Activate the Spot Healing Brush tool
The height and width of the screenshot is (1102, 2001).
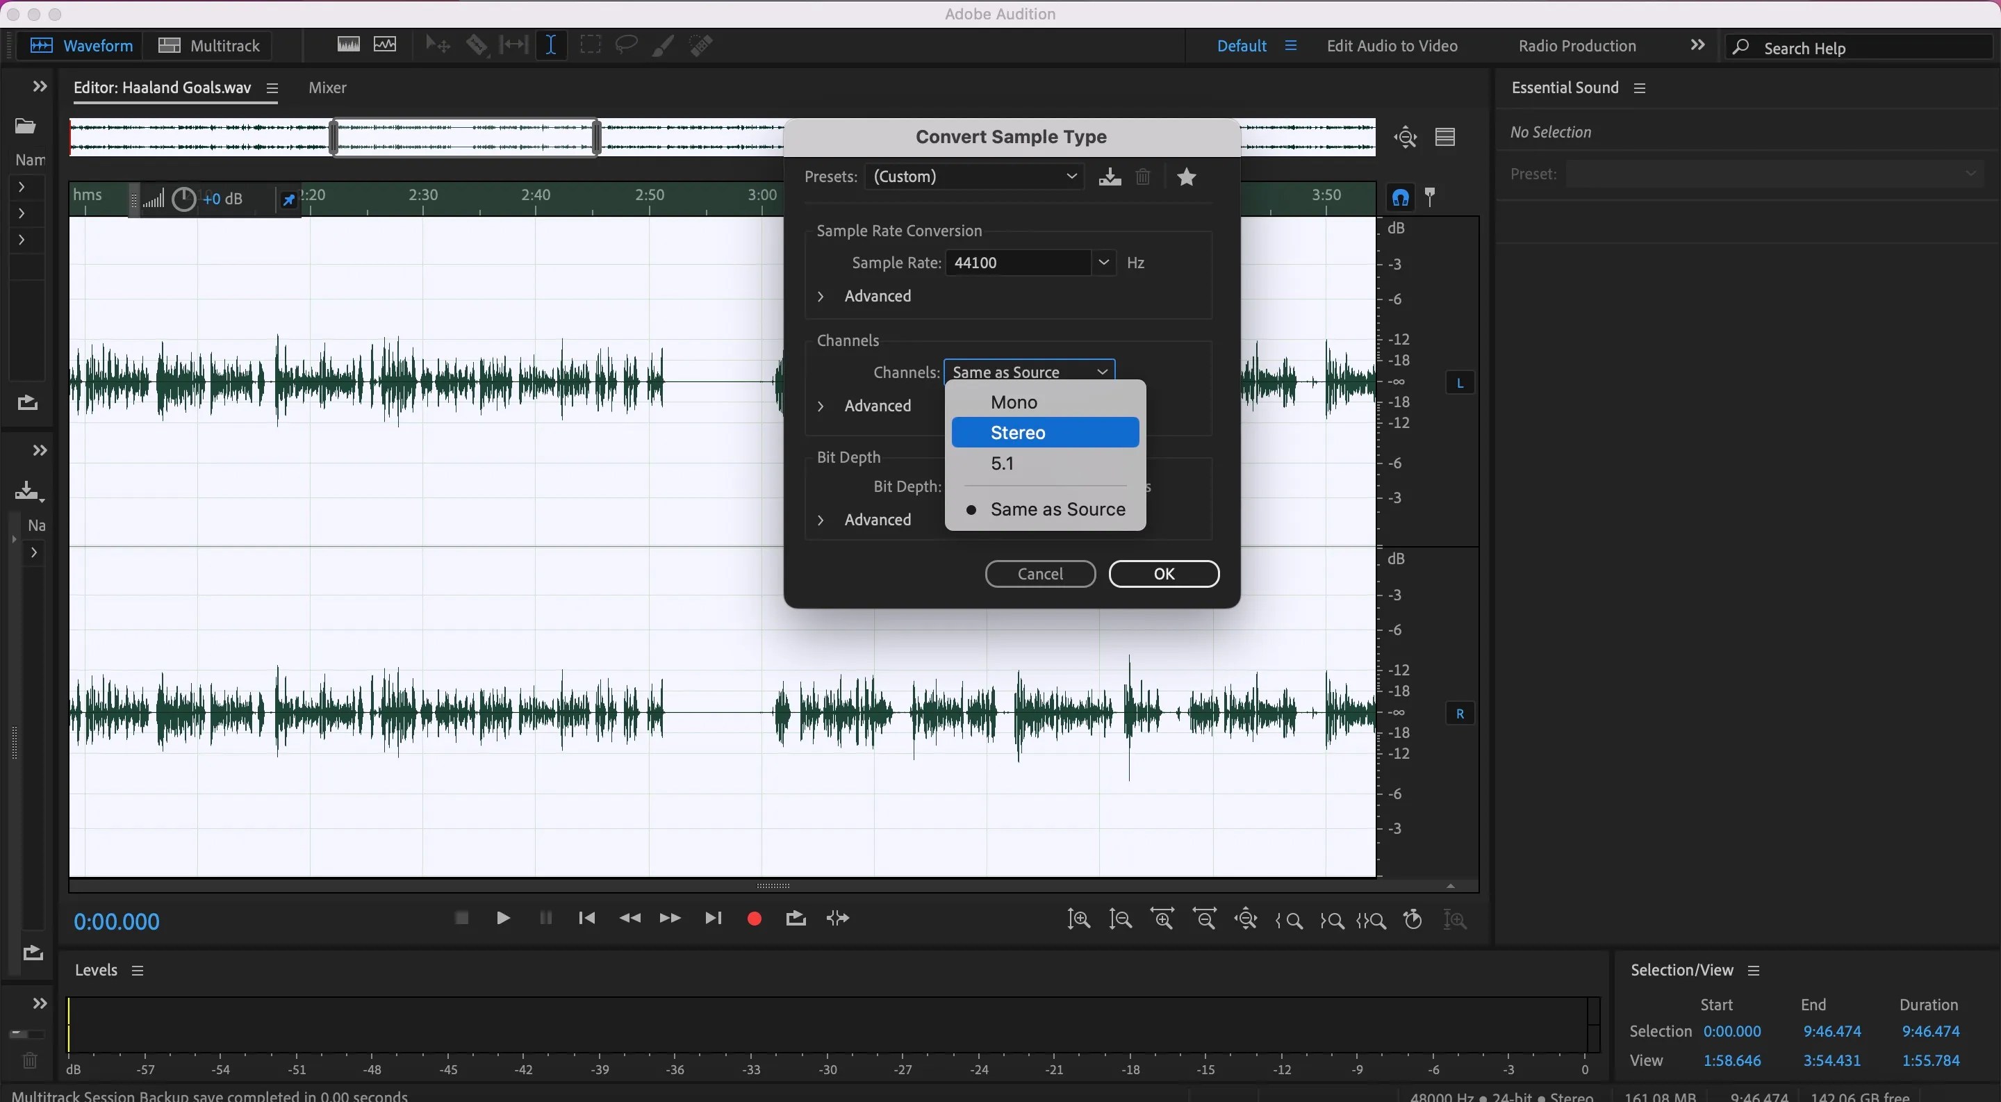pyautogui.click(x=700, y=44)
